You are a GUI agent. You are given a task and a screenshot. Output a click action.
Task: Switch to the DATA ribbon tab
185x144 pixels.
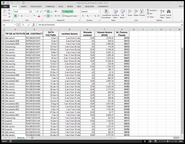coord(61,6)
